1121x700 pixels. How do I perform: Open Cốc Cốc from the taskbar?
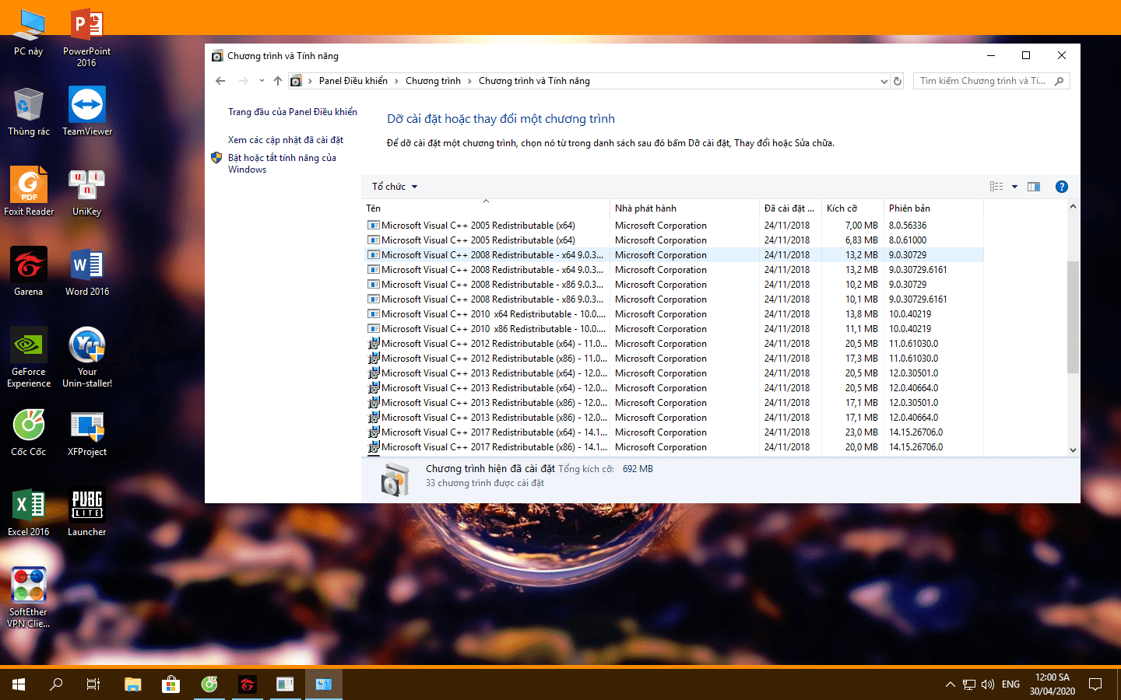coord(209,684)
